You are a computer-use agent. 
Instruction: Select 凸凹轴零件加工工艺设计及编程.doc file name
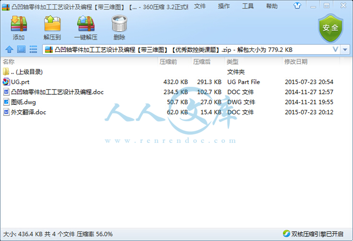point(57,92)
